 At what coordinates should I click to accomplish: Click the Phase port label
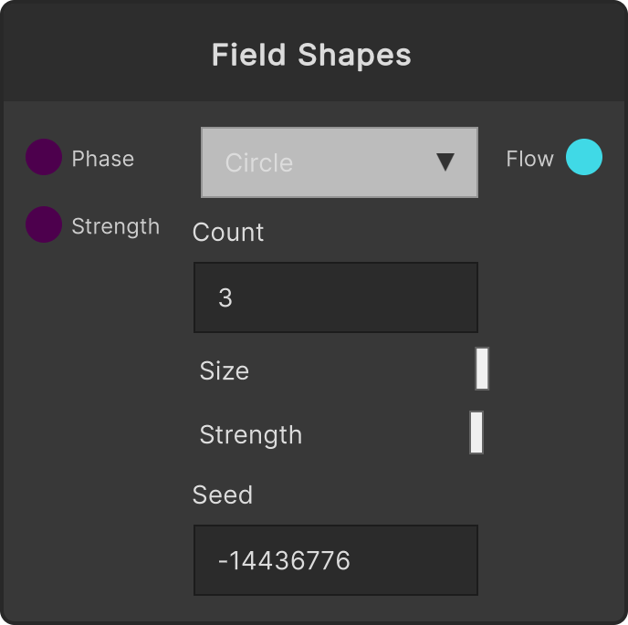pyautogui.click(x=103, y=159)
